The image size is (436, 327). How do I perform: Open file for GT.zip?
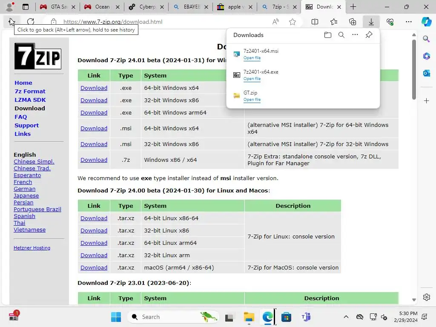[x=252, y=100]
